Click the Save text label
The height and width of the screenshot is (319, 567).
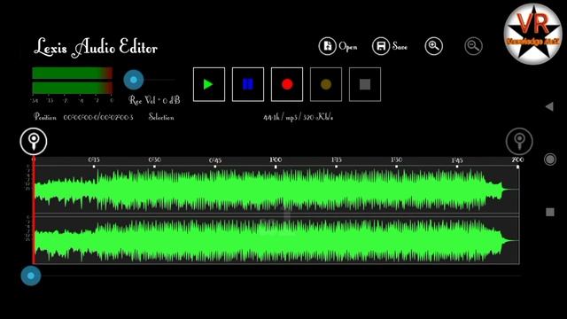(x=400, y=47)
